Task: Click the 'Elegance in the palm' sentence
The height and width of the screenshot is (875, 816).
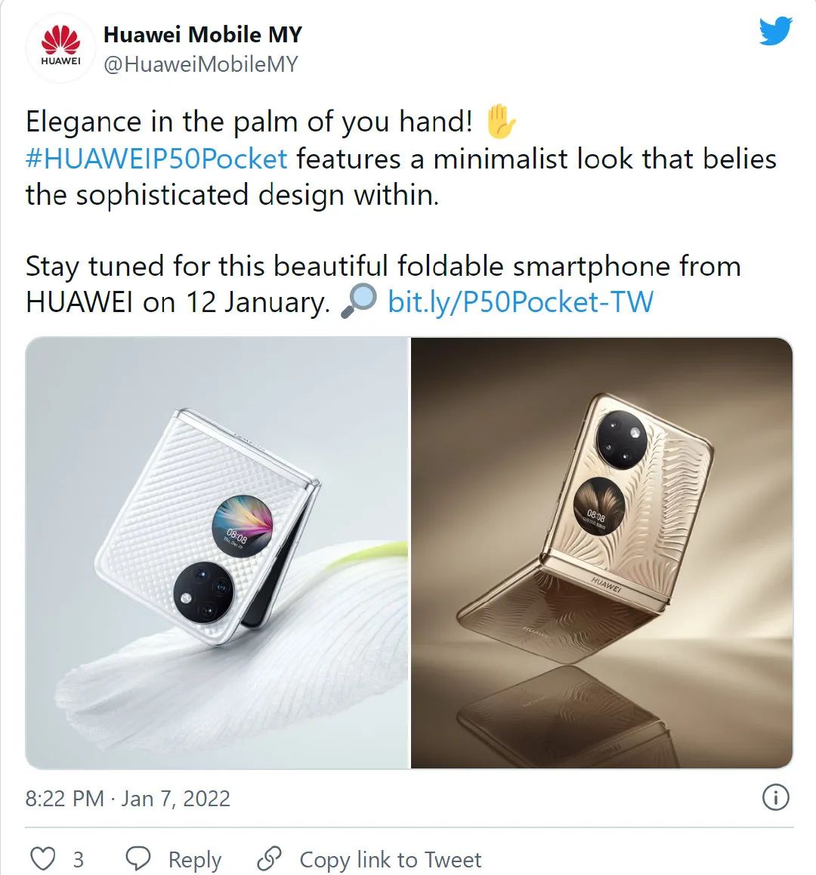Action: pyautogui.click(x=249, y=122)
